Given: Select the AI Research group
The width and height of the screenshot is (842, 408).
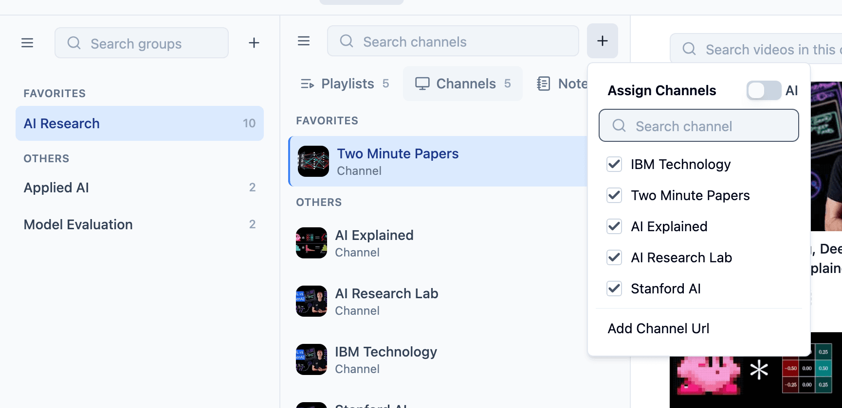Looking at the screenshot, I should coord(140,123).
